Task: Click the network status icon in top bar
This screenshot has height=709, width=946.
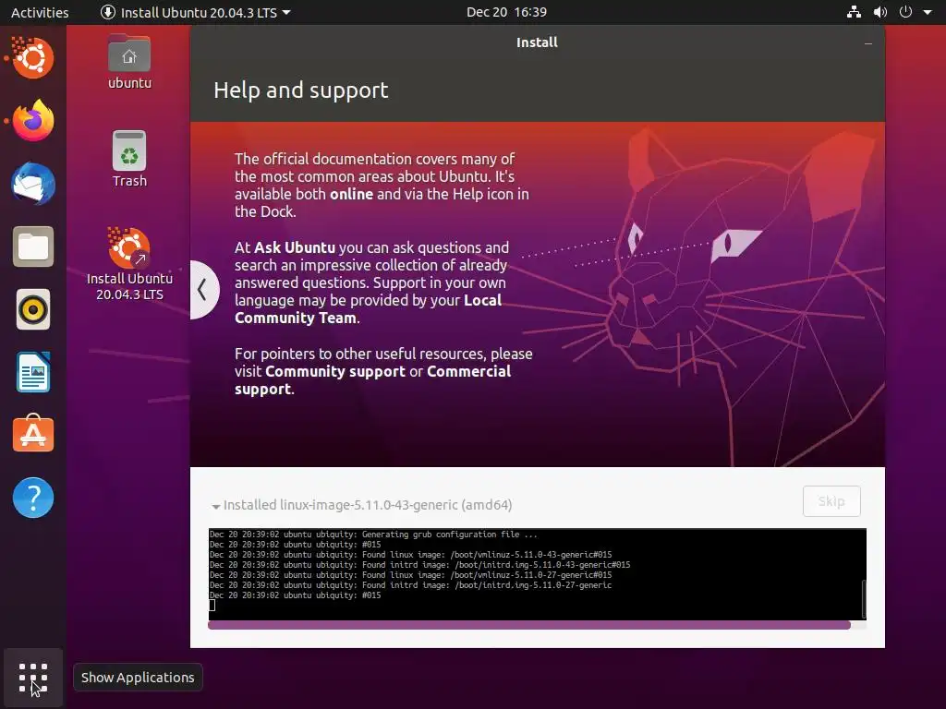Action: [854, 12]
